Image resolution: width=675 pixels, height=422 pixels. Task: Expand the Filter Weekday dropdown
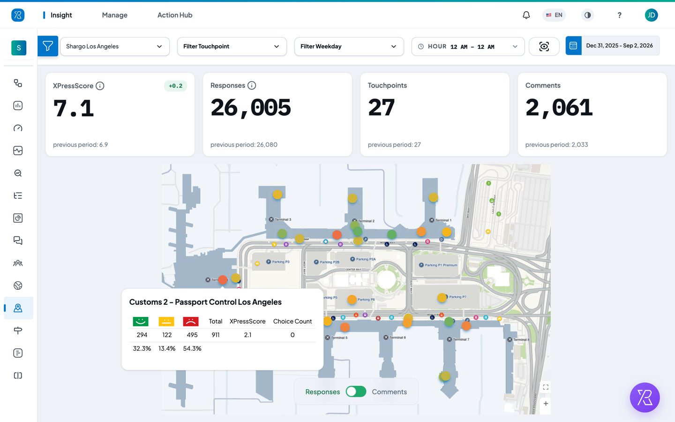(x=349, y=46)
